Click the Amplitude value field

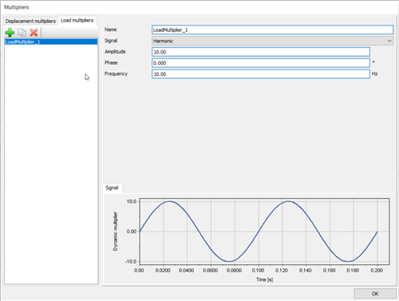coord(261,52)
